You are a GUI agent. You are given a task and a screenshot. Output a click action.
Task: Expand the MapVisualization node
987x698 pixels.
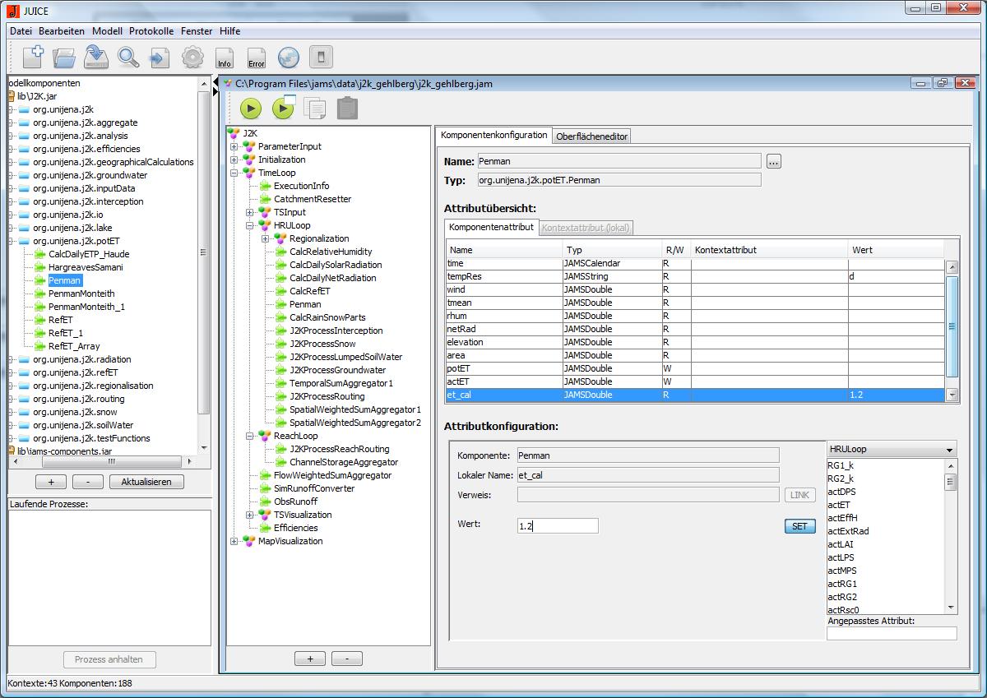pos(234,541)
